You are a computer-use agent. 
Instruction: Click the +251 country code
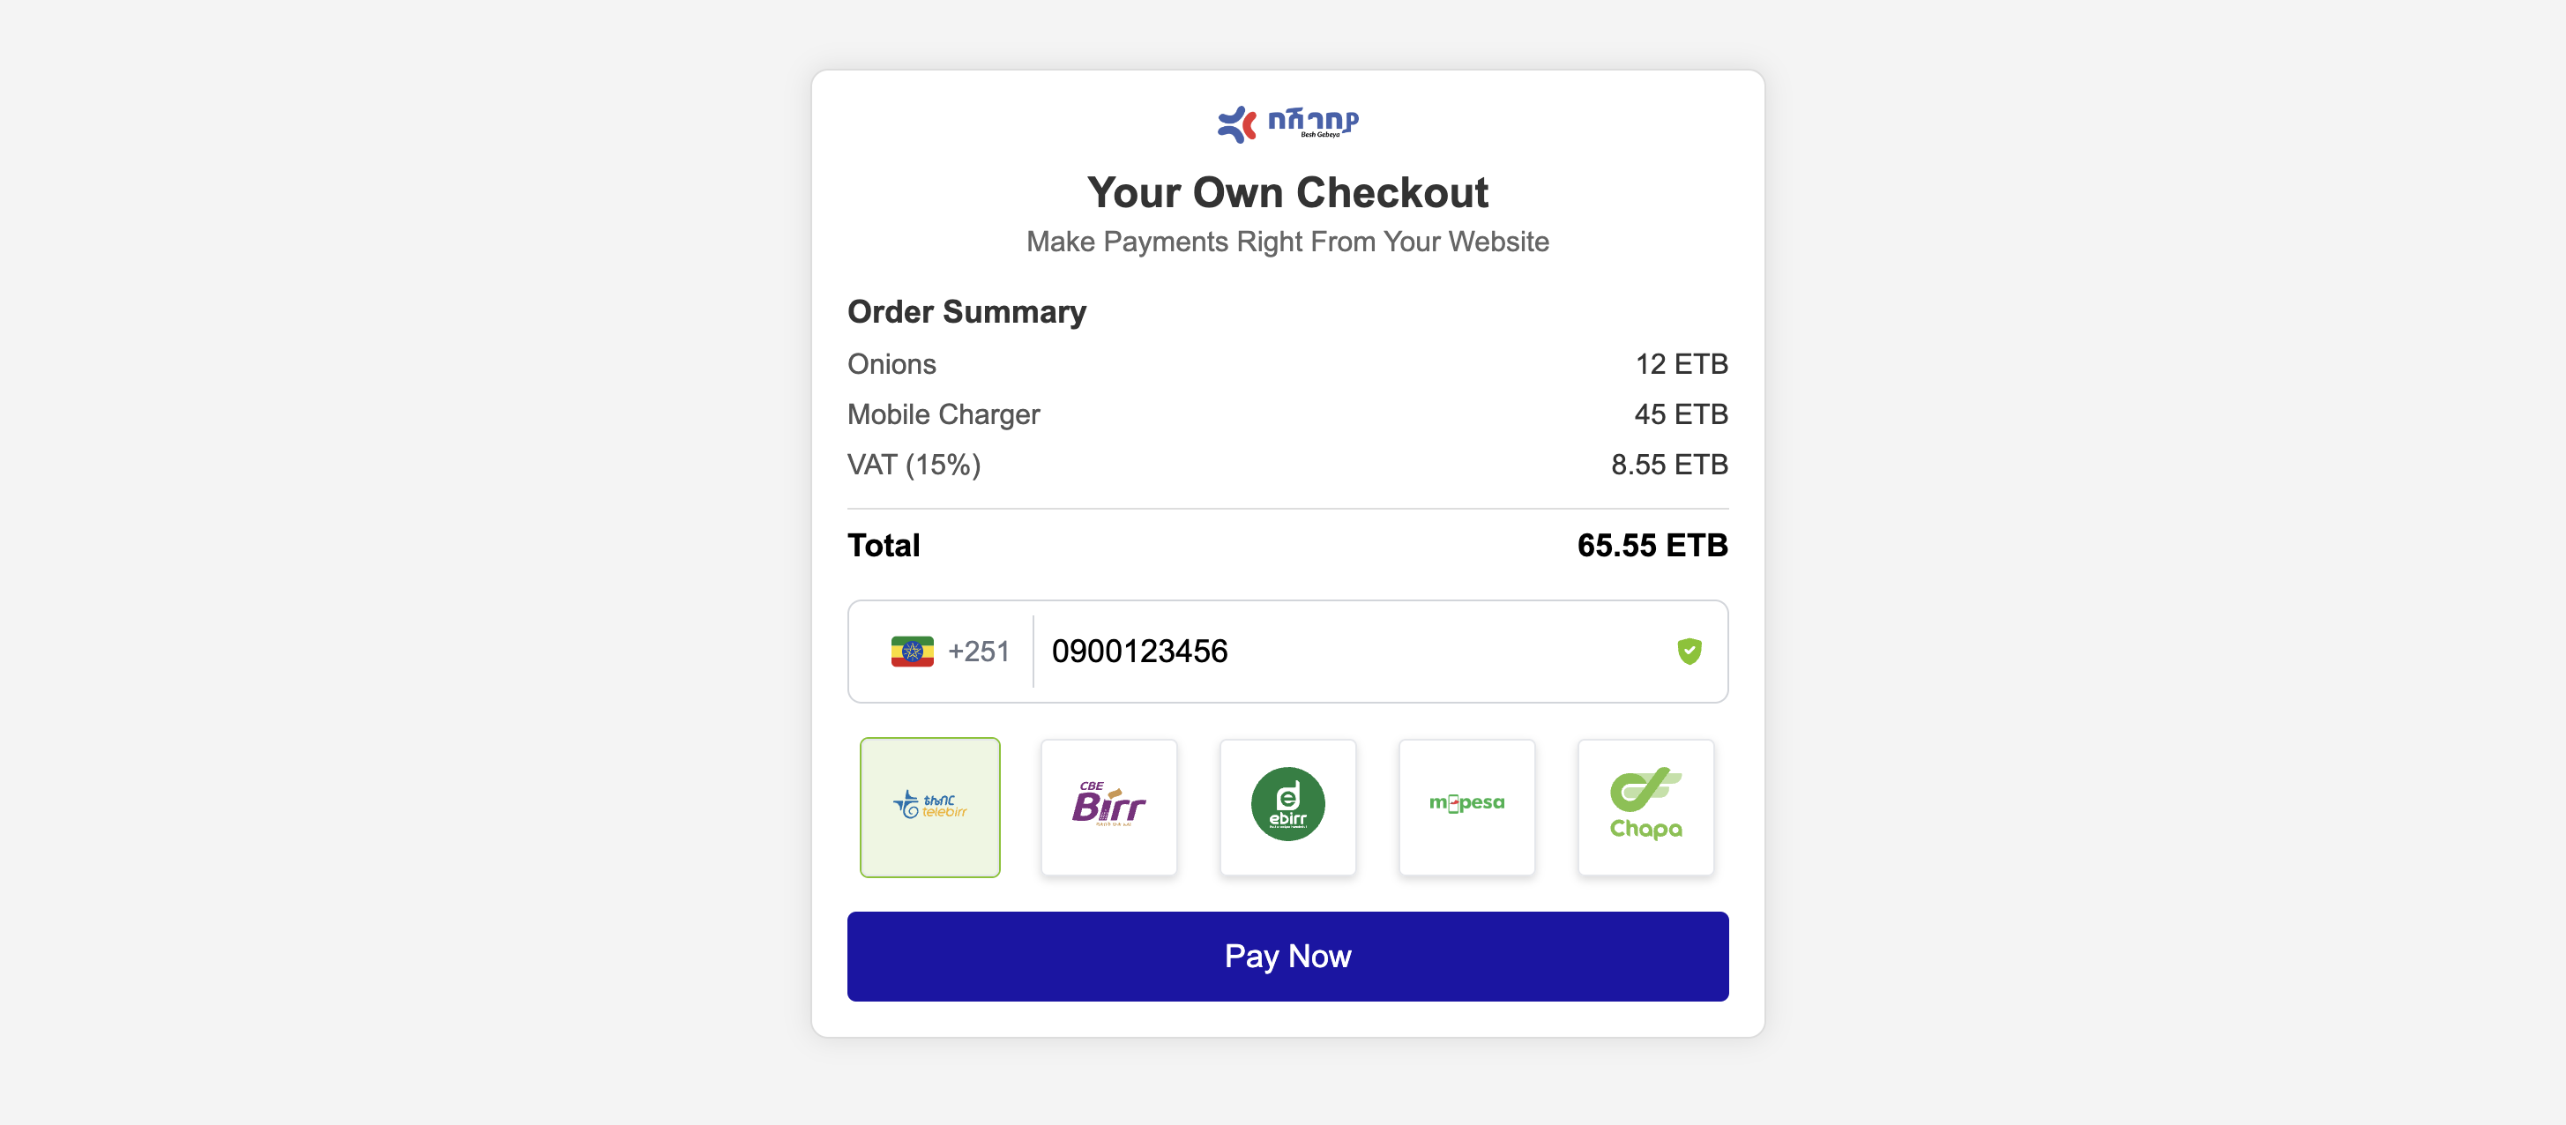coord(978,651)
